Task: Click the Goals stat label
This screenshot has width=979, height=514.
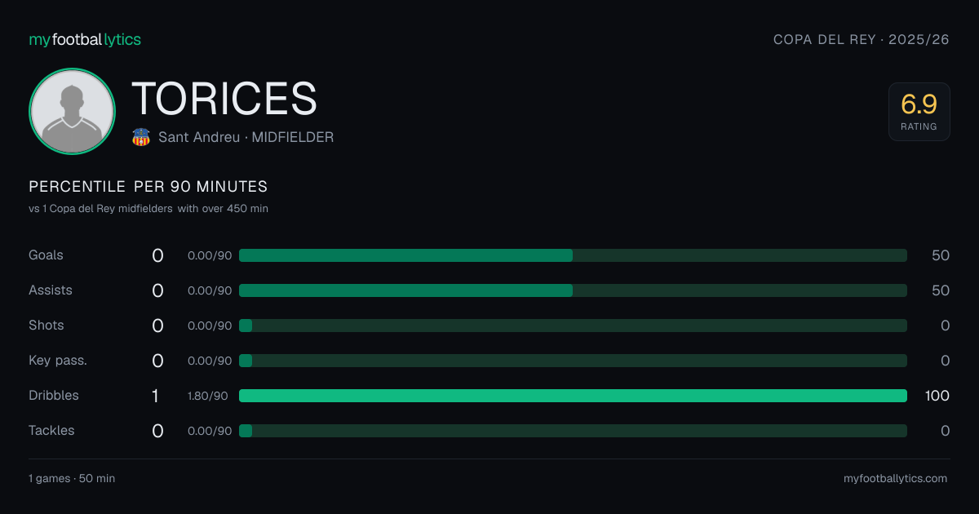Action: click(46, 255)
